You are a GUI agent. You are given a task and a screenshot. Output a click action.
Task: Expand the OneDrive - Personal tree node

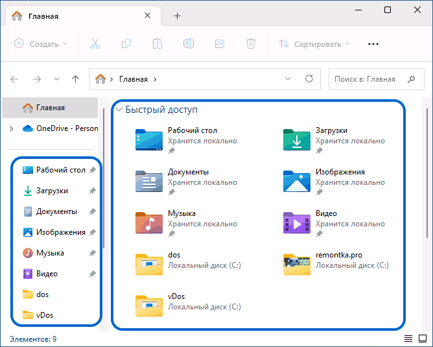(x=11, y=128)
